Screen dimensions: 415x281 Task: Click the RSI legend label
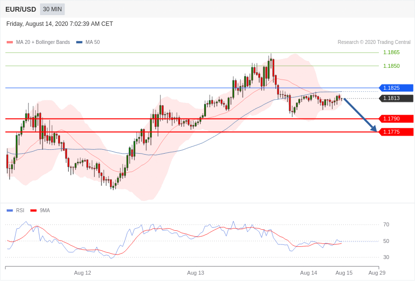click(20, 210)
